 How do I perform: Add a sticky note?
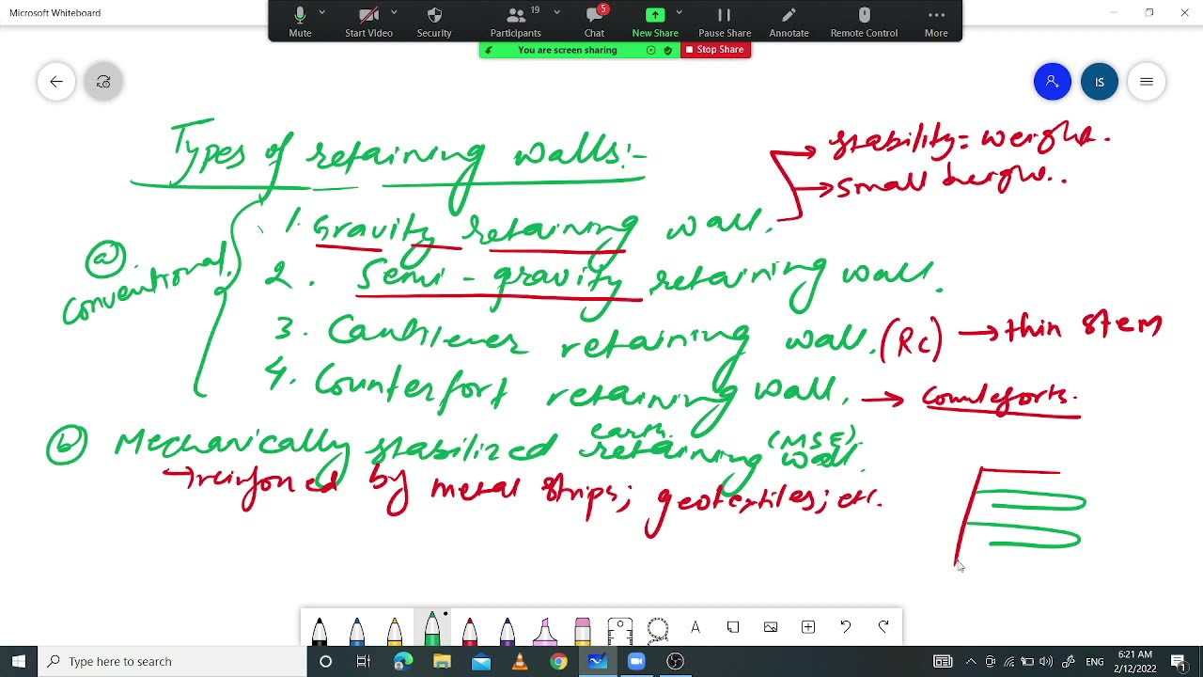point(733,627)
